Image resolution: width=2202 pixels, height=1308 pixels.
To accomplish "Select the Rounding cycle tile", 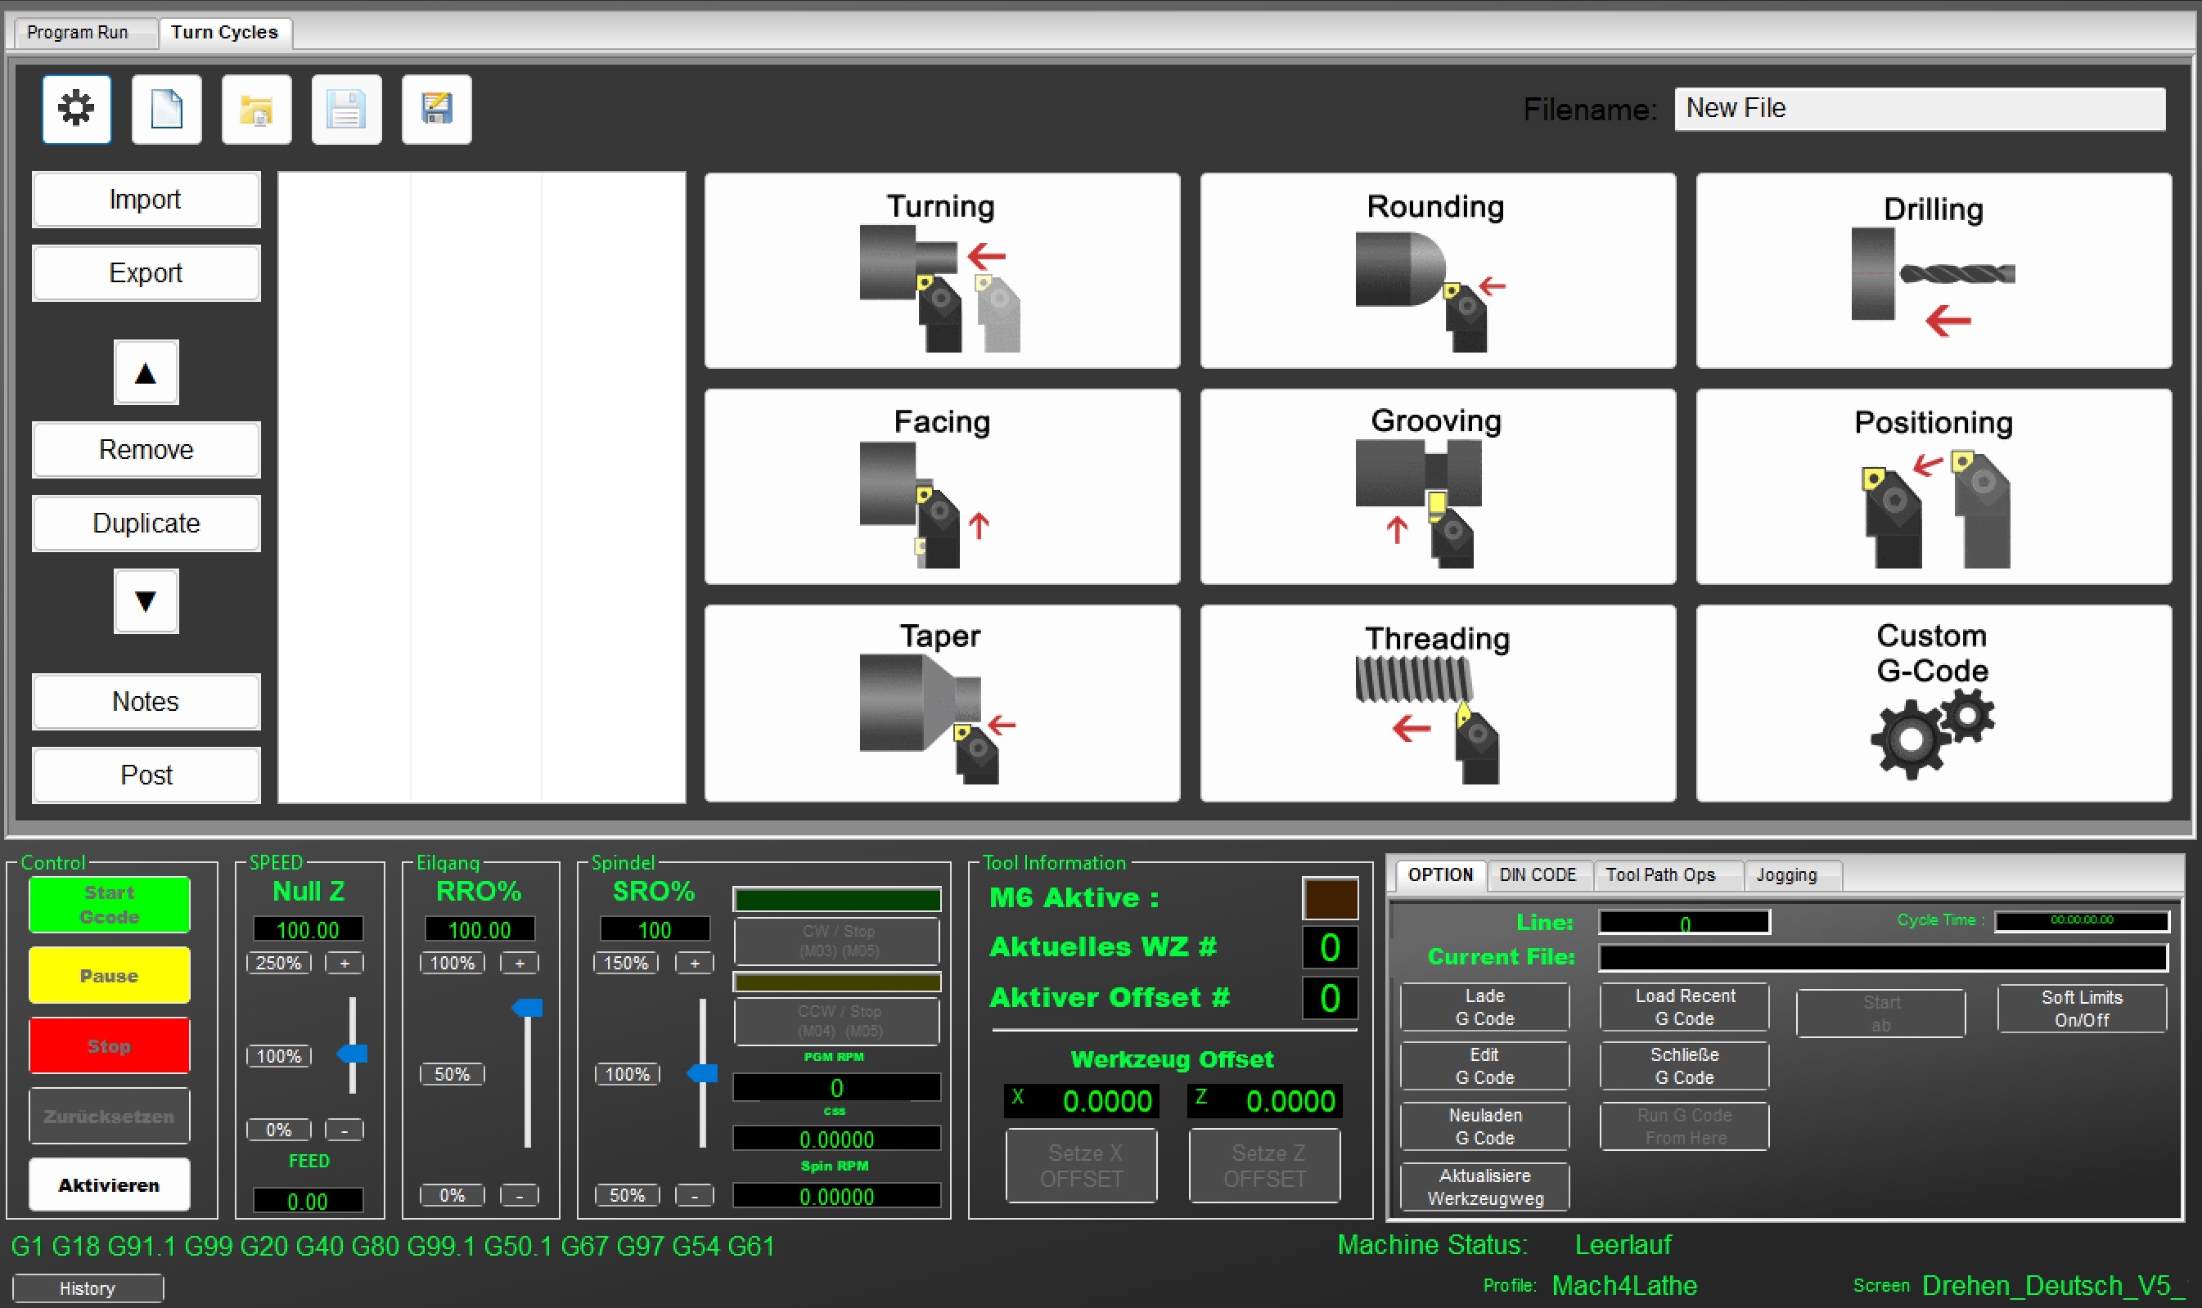I will click(x=1438, y=271).
